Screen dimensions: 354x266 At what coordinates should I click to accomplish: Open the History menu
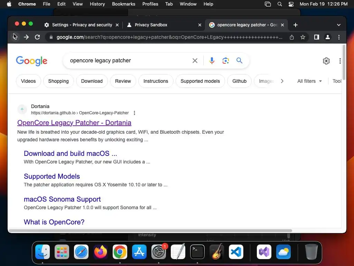97,4
